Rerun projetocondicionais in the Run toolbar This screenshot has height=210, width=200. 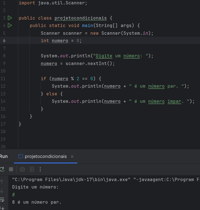[x=2, y=169]
